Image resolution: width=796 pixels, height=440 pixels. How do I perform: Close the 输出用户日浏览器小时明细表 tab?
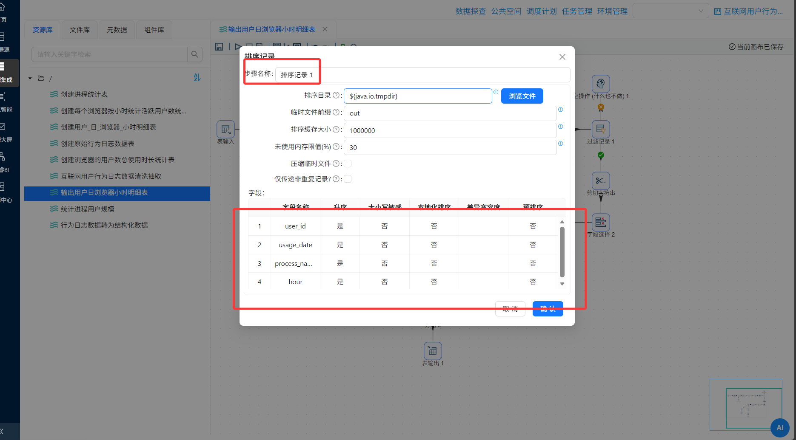[x=325, y=29]
